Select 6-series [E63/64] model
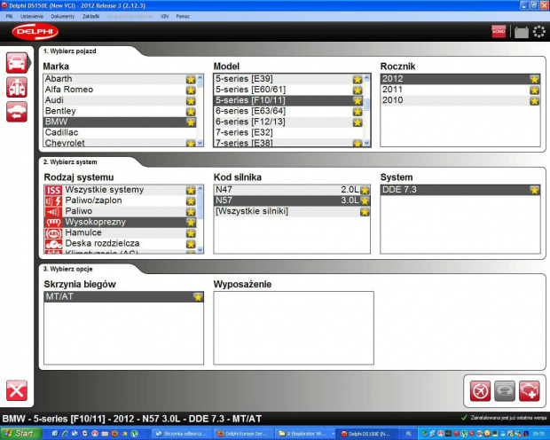Screen dimensions: 550x440 point(288,111)
